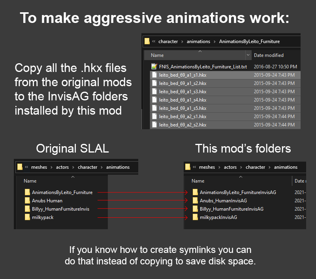Expand the chevron after character in This mod's folders window

click(x=269, y=167)
